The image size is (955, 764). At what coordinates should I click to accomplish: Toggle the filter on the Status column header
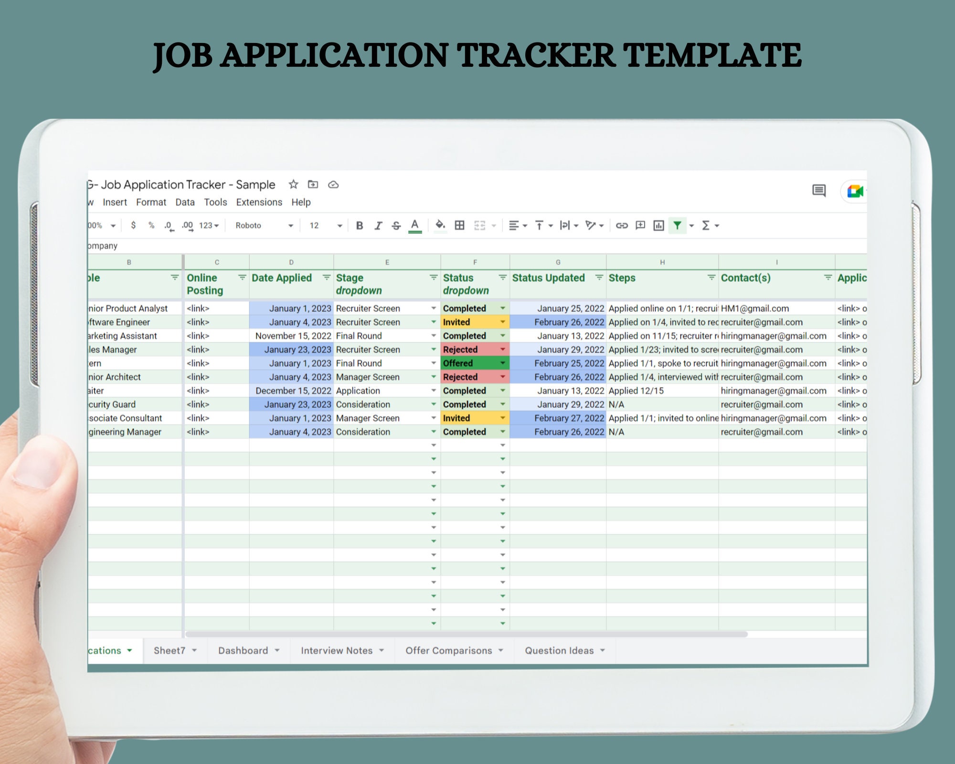502,277
